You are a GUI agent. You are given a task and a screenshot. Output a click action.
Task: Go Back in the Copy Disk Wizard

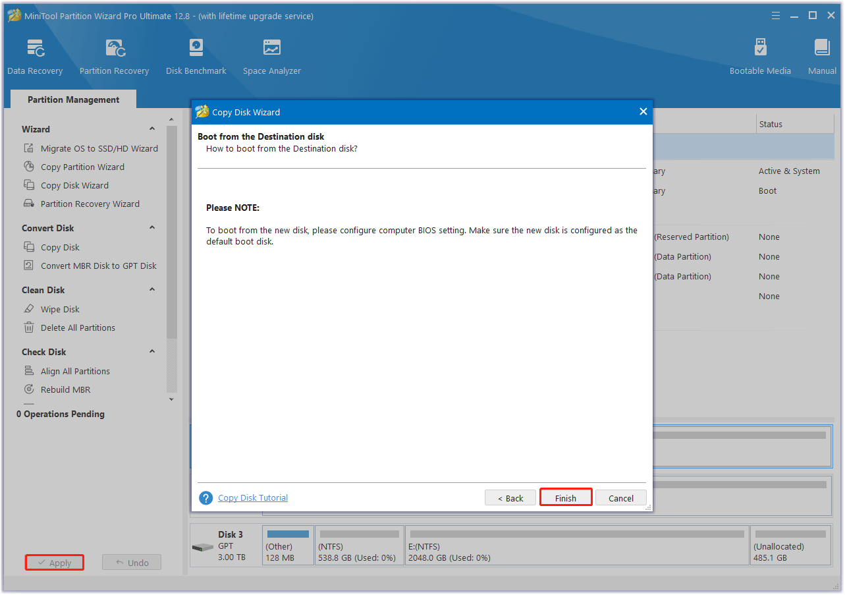pyautogui.click(x=510, y=498)
